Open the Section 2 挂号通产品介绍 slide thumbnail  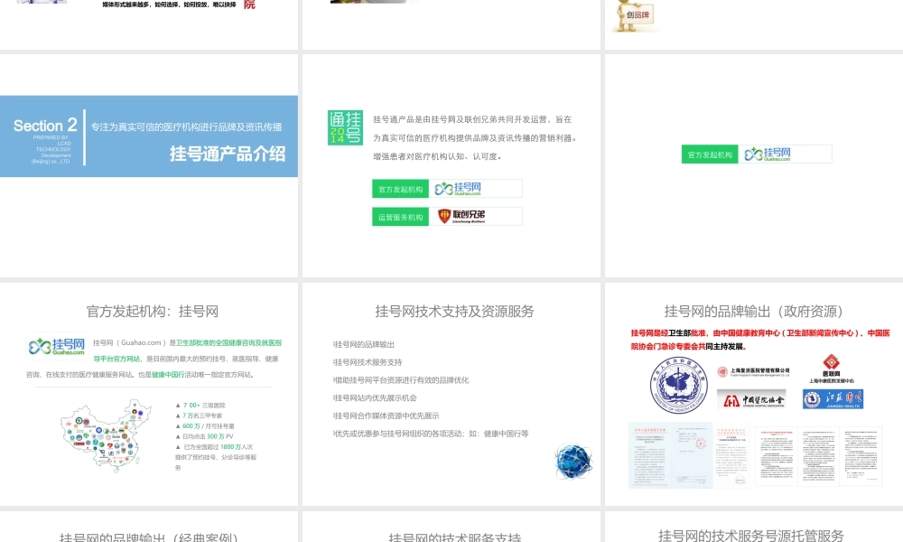[x=149, y=165]
